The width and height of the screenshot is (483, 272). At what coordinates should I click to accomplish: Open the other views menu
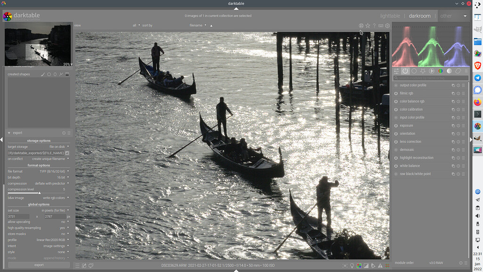[x=446, y=16]
